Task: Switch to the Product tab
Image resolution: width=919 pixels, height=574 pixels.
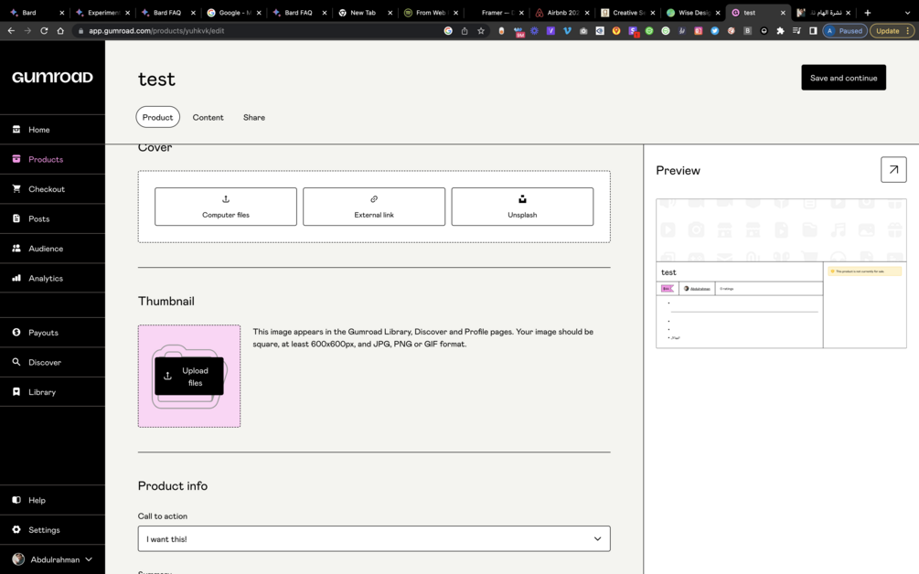Action: pyautogui.click(x=157, y=117)
